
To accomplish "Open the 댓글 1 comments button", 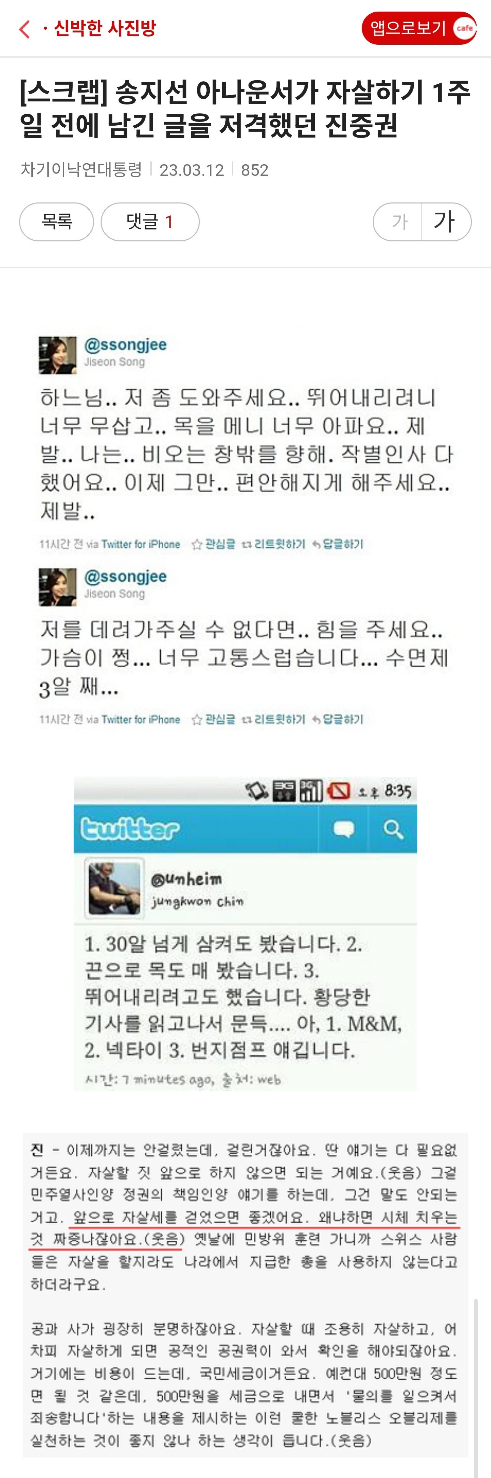I will coord(150,222).
